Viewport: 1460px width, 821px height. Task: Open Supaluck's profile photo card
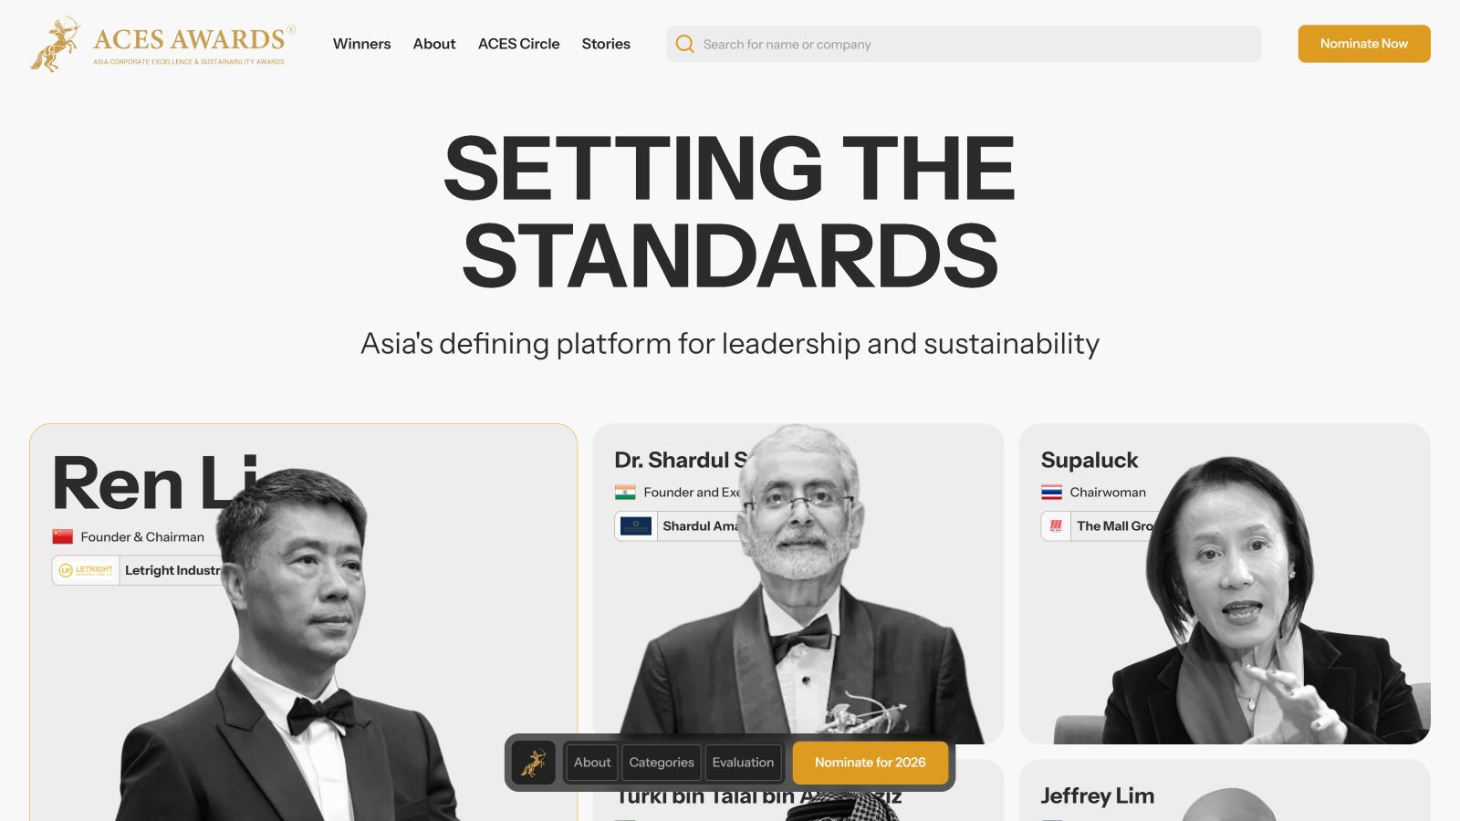[1225, 584]
